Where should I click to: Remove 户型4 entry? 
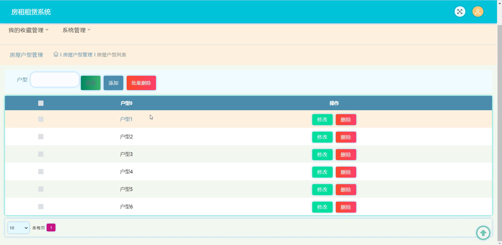(x=346, y=172)
